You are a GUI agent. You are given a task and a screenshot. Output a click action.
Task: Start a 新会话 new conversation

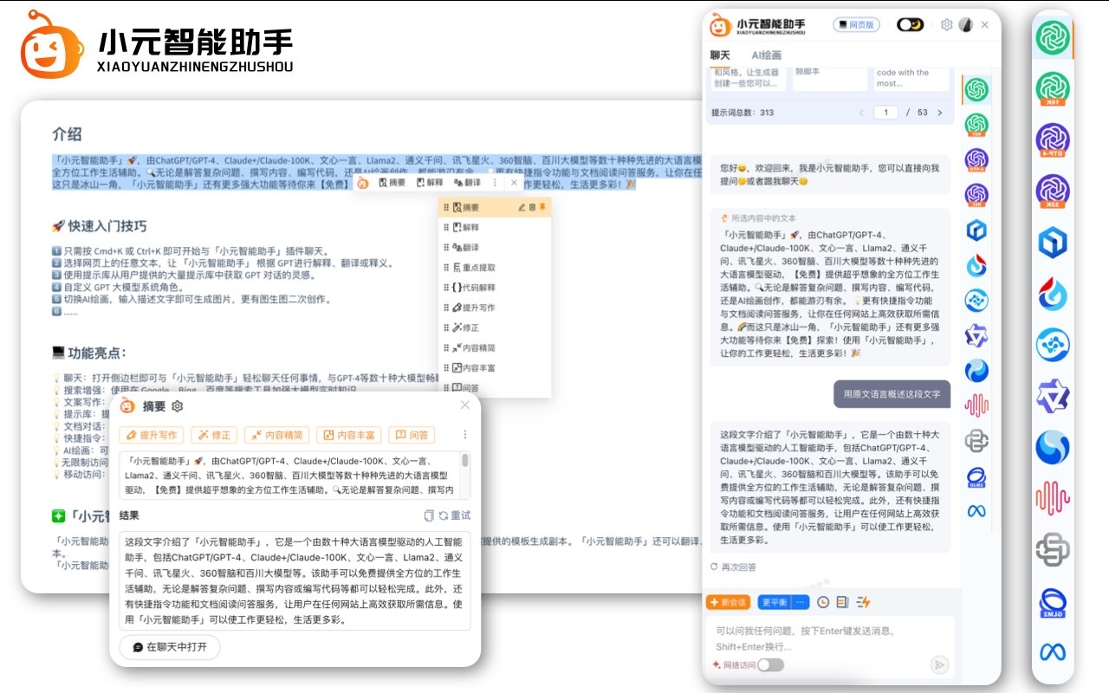tap(729, 602)
